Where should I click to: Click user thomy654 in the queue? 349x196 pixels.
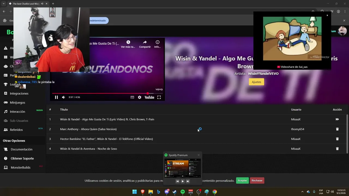(x=297, y=129)
